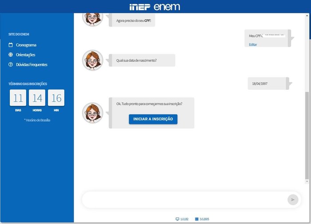Viewport: 311px width, 224px height.
Task: Click the scrollbar down arrow
Action: pos(307,181)
